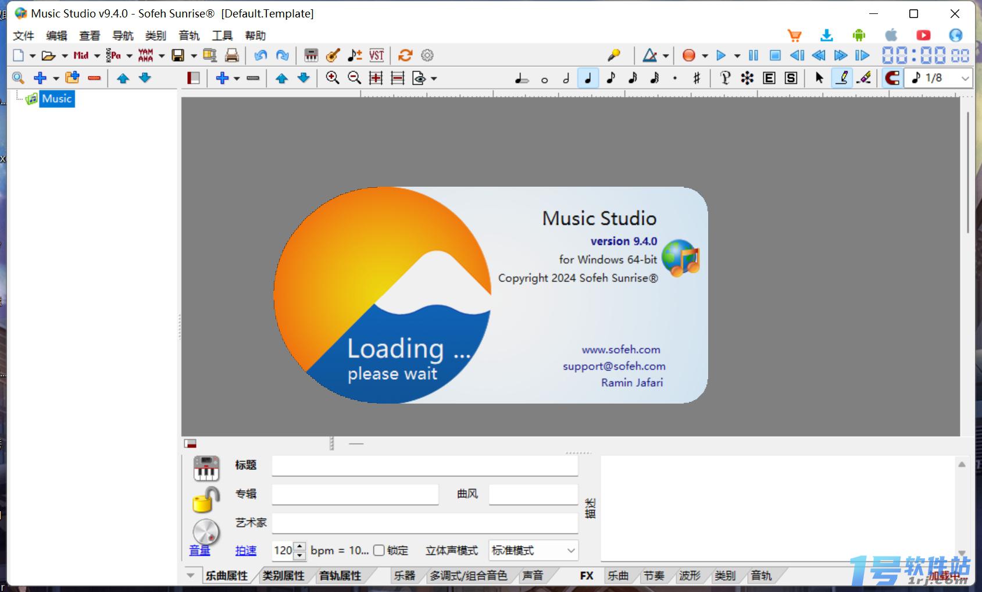Click the dotted note icon

coord(675,78)
